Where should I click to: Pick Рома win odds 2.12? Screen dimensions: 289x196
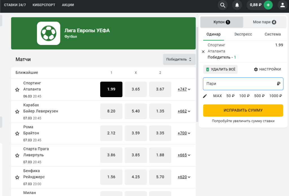point(111,133)
